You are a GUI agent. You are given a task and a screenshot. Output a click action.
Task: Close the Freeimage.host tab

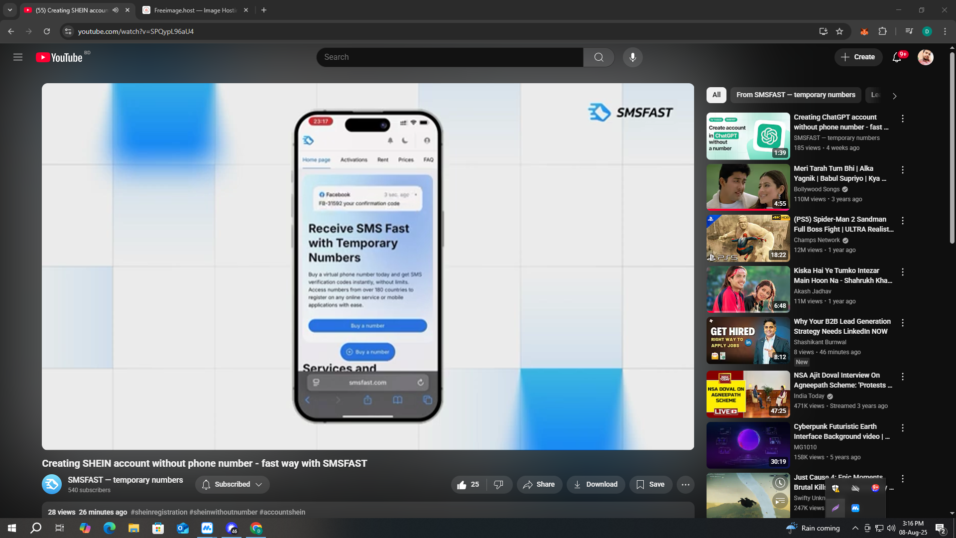coord(245,10)
